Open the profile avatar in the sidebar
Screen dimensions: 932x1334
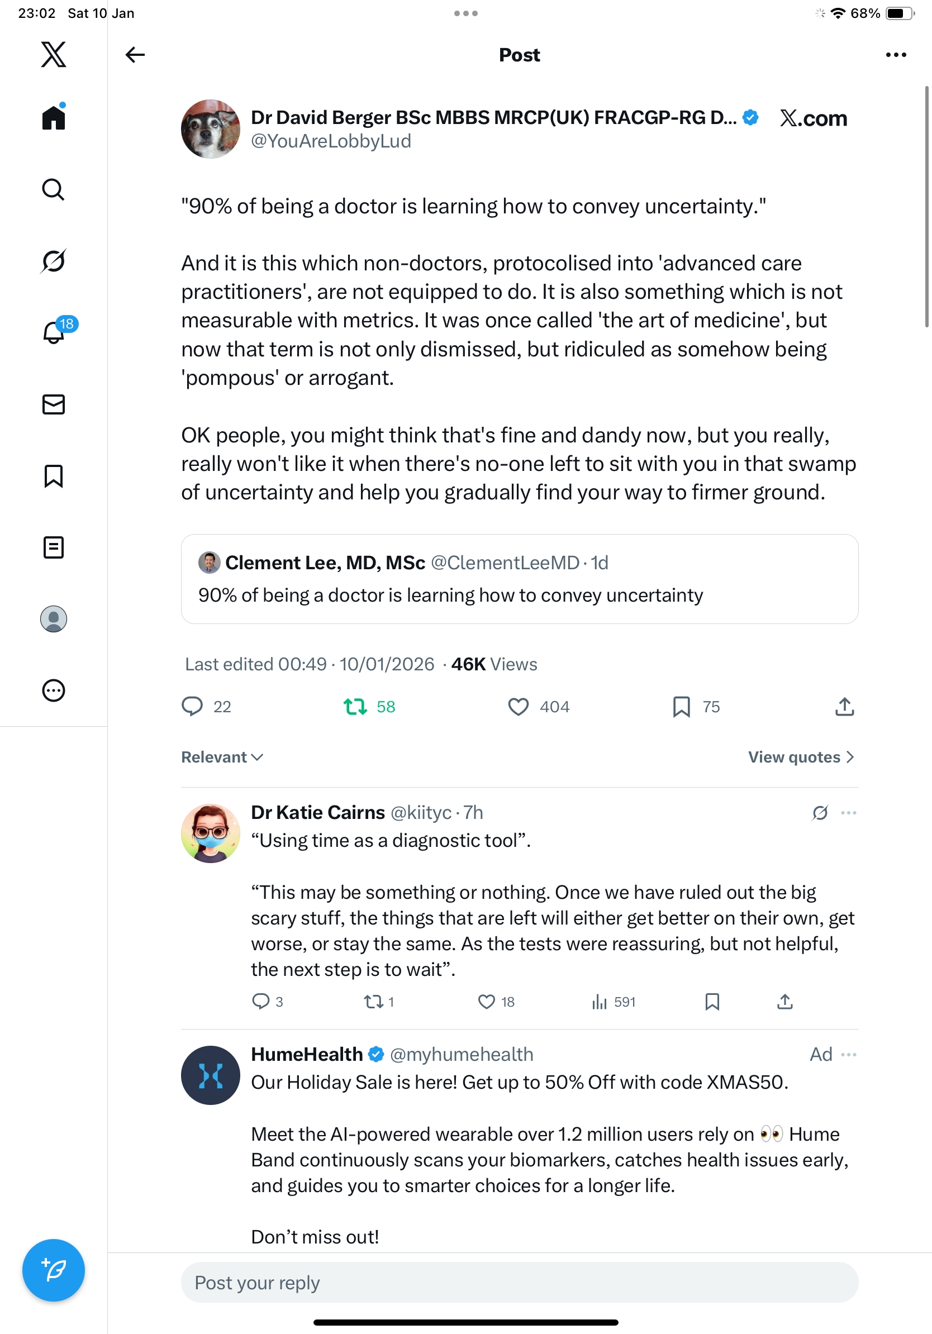[x=54, y=619]
